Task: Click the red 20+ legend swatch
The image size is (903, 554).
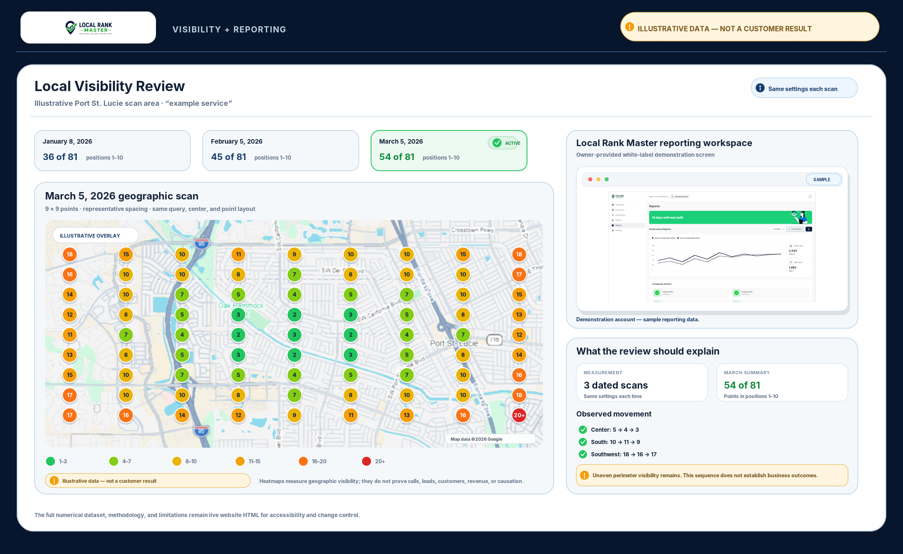Action: coord(367,461)
